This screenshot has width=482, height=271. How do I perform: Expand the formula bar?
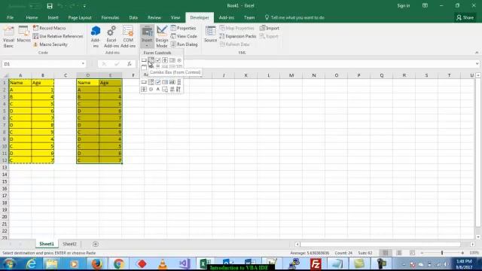pos(477,64)
